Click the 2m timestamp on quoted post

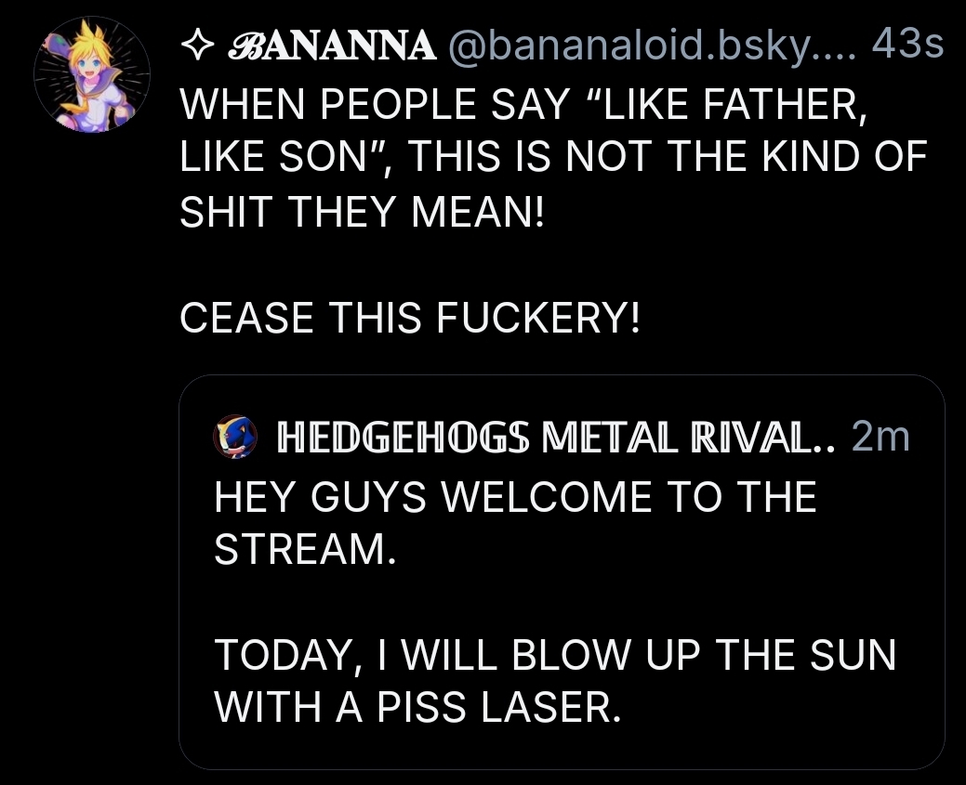(880, 438)
